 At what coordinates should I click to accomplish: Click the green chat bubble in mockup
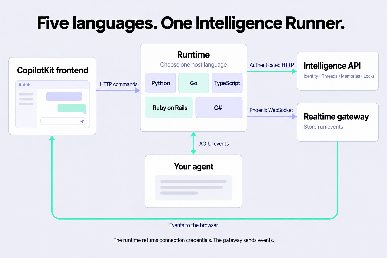pyautogui.click(x=72, y=108)
